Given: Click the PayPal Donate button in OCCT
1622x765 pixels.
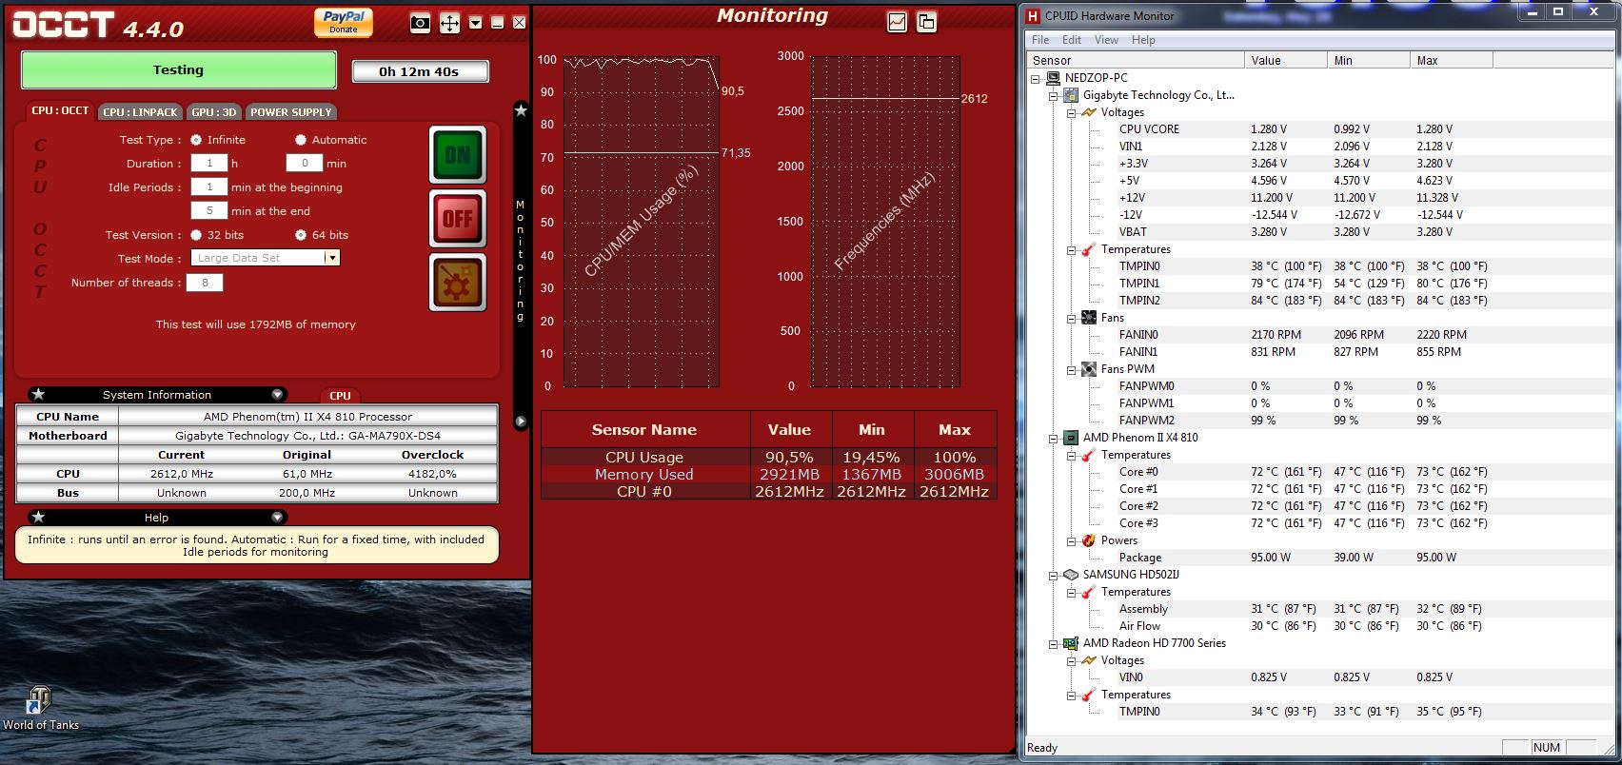Looking at the screenshot, I should click(x=343, y=23).
